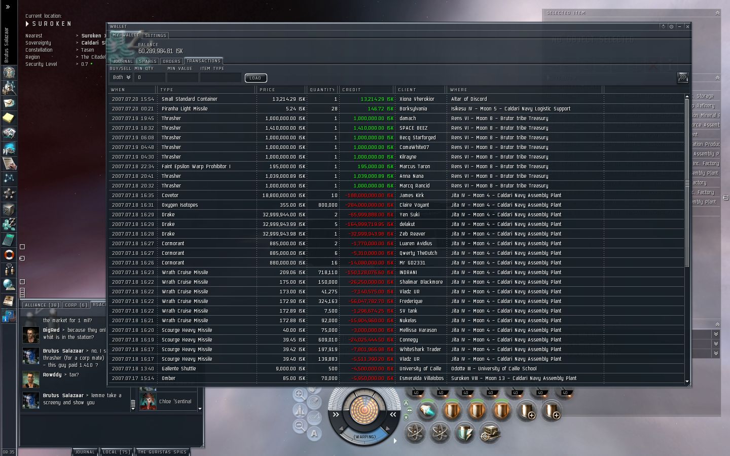Sort transactions by the Client column
The width and height of the screenshot is (730, 456).
[x=420, y=90]
